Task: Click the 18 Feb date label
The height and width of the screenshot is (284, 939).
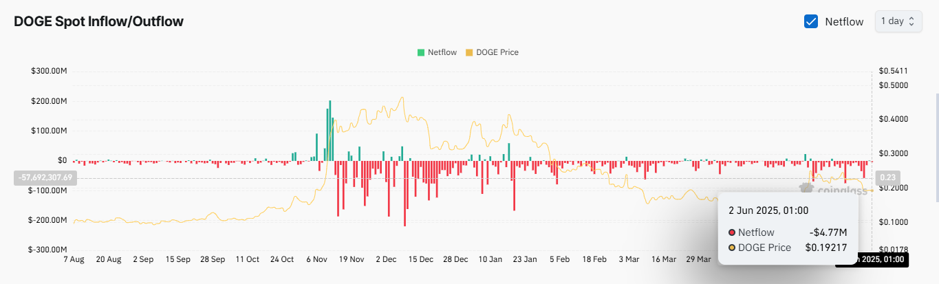Action: point(595,260)
